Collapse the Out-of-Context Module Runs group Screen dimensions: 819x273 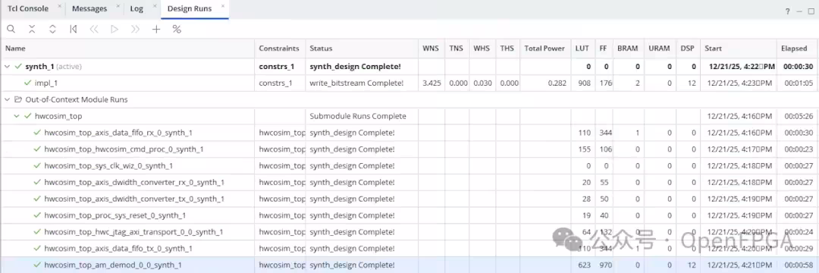click(8, 99)
